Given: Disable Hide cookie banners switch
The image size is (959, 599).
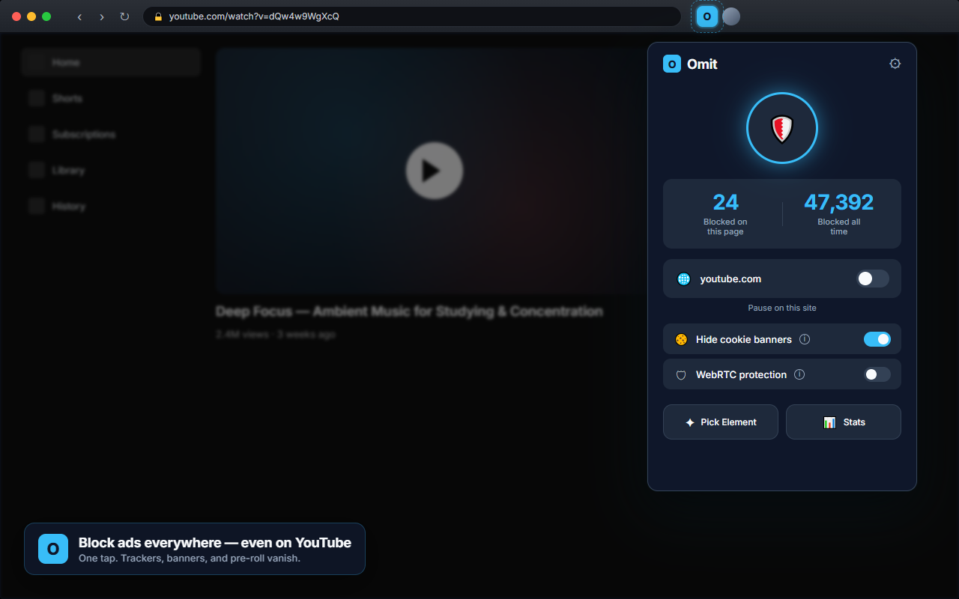Looking at the screenshot, I should pos(877,339).
